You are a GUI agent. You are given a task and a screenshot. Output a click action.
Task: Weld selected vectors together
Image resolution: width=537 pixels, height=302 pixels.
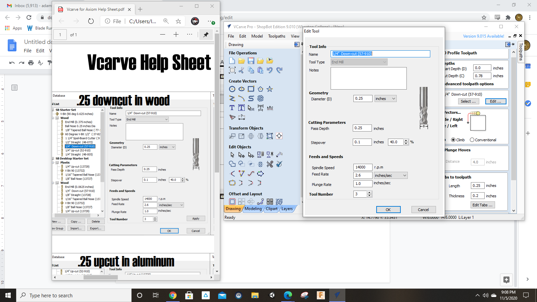click(x=232, y=164)
